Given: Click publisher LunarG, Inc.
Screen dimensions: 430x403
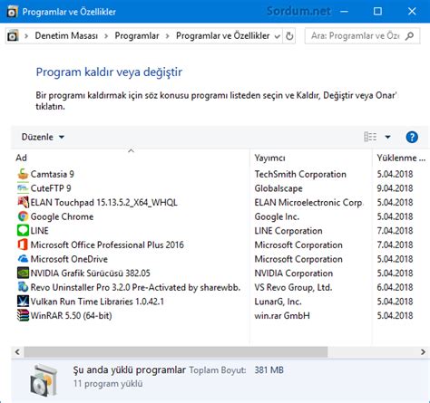Looking at the screenshot, I should click(x=278, y=302).
